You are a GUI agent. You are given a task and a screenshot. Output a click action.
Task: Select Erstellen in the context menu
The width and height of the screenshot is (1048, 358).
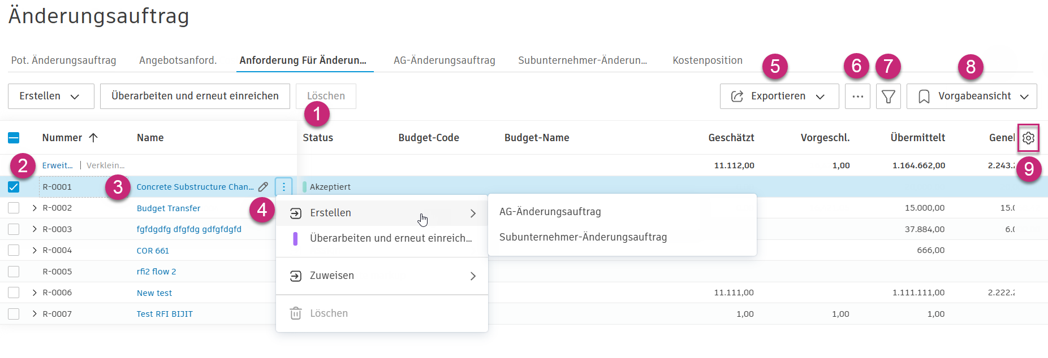click(382, 213)
